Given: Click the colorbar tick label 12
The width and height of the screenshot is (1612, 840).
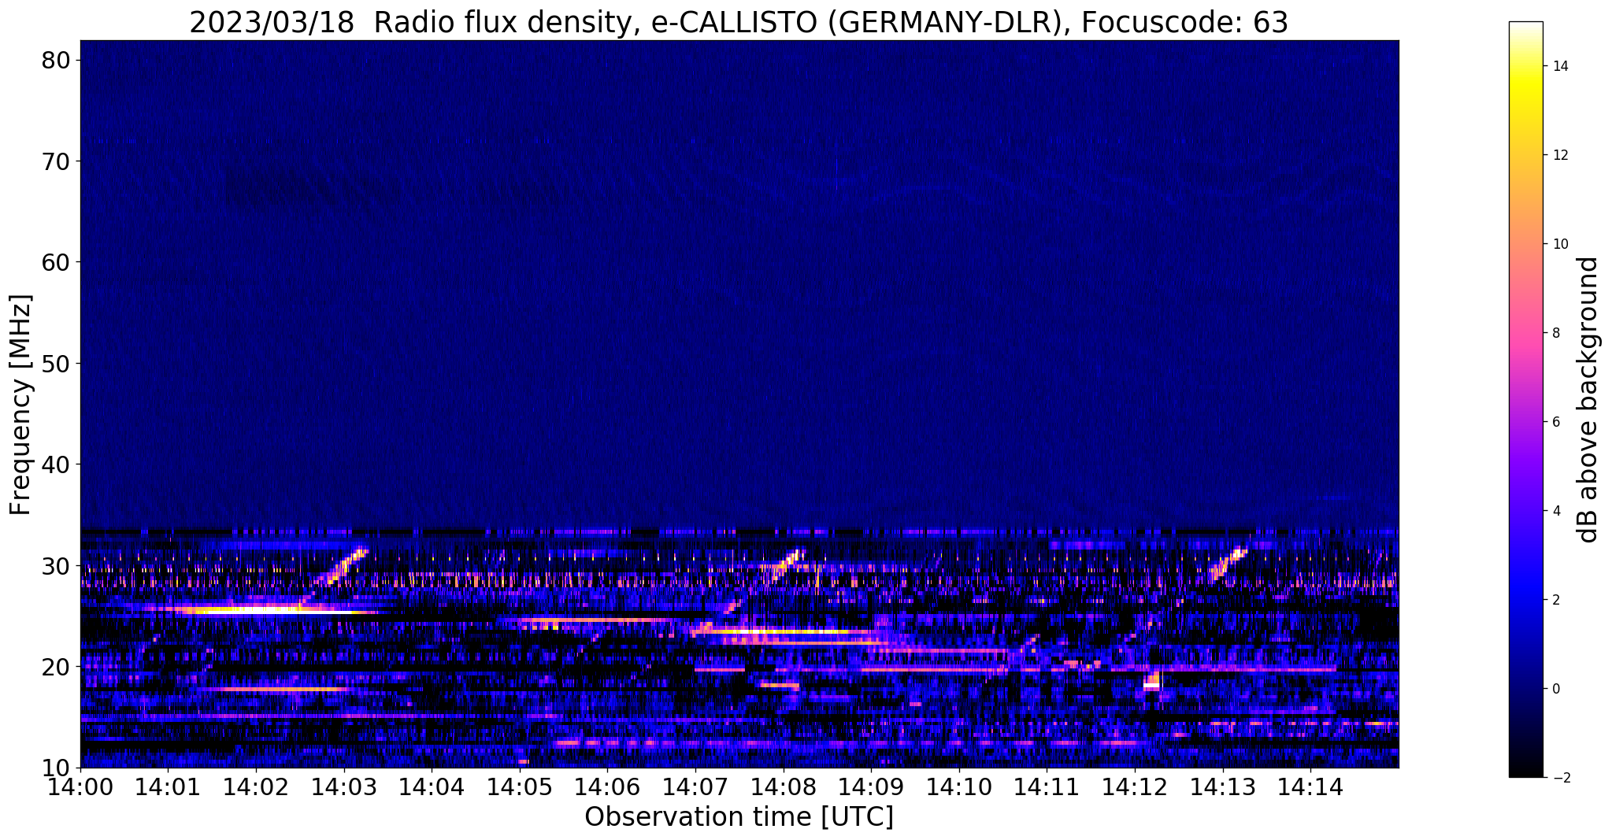Looking at the screenshot, I should [1560, 155].
